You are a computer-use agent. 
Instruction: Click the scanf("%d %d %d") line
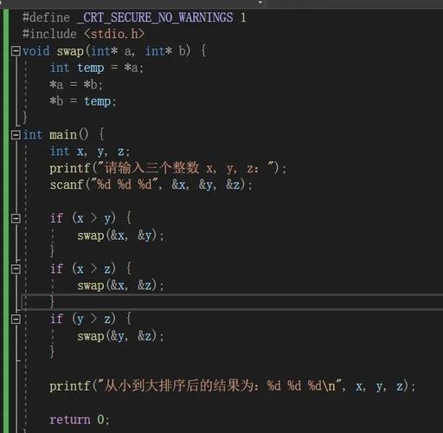[151, 185]
